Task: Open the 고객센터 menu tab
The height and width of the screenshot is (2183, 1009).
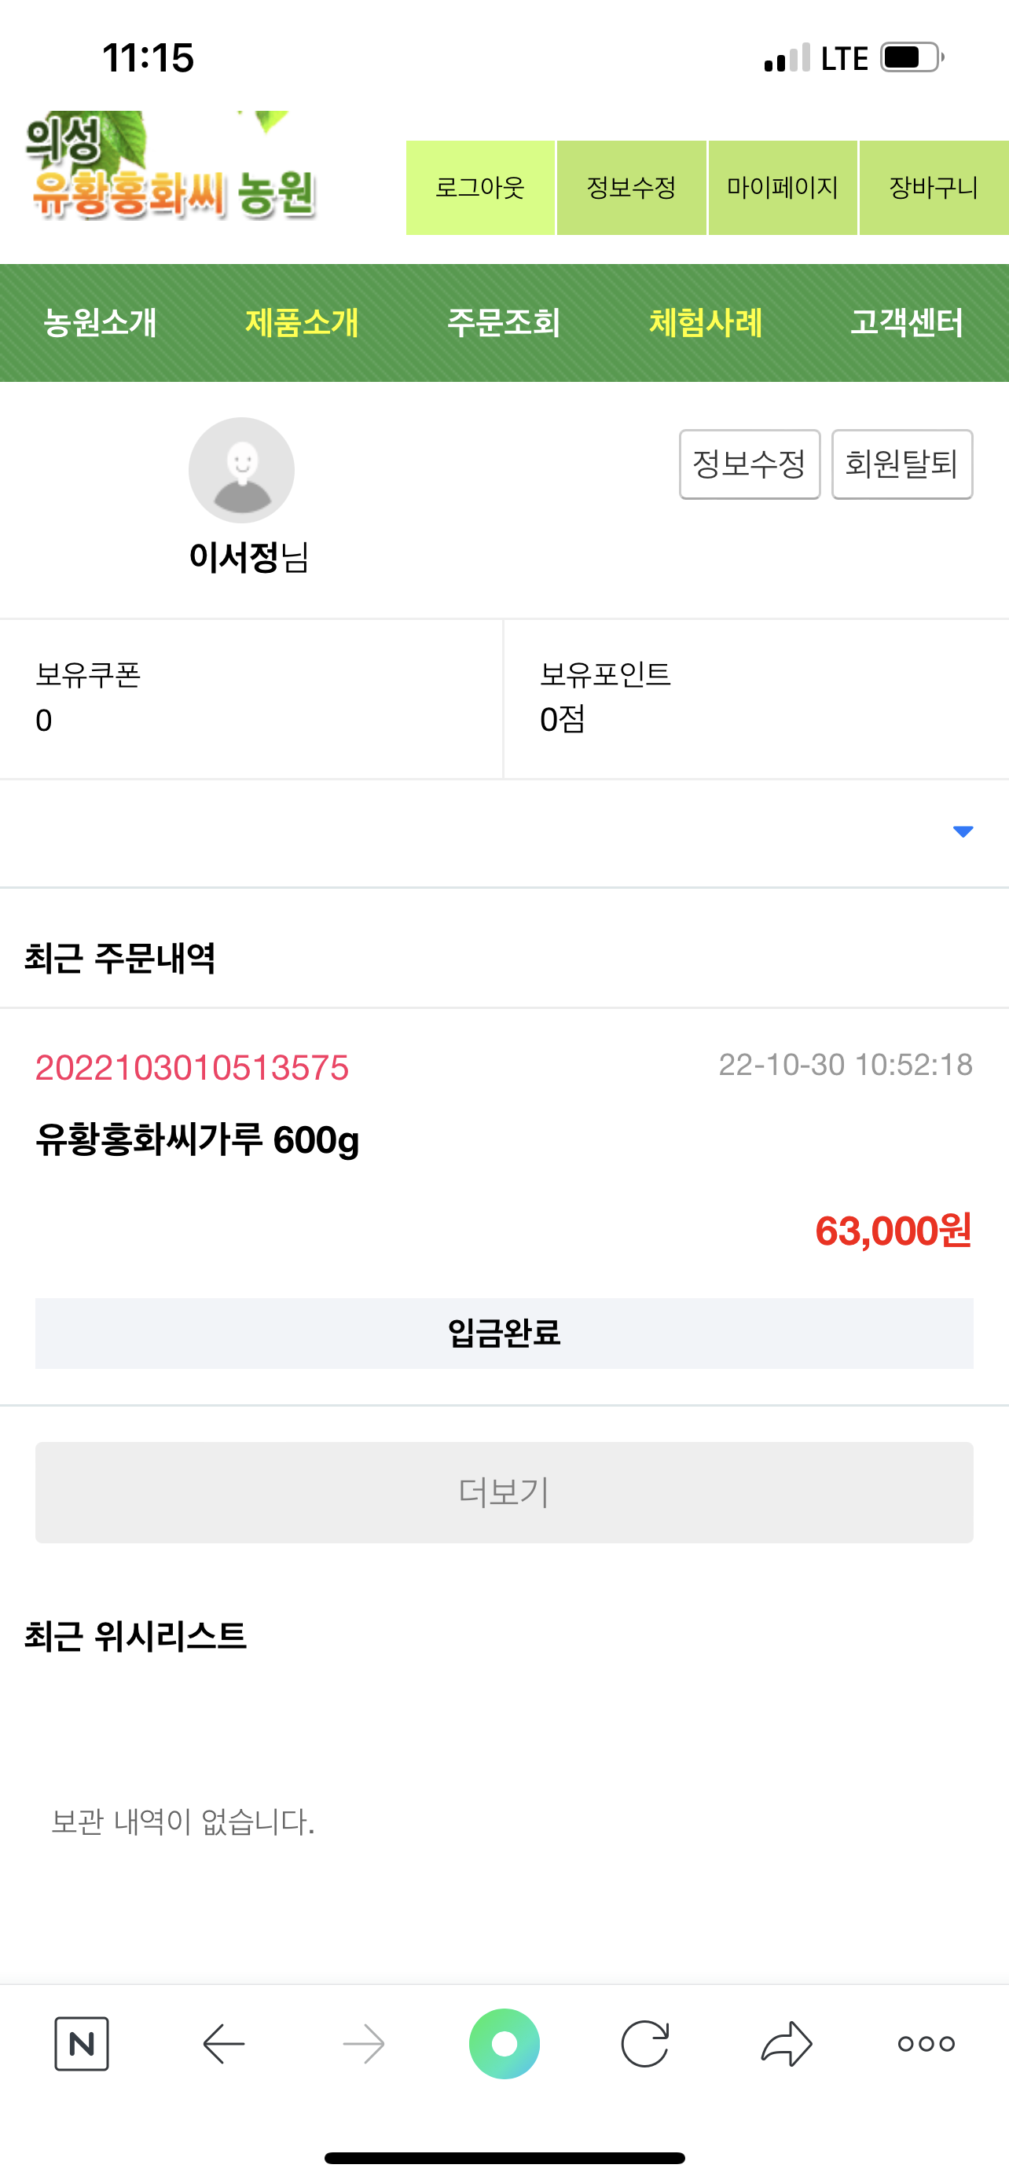Action: (908, 323)
